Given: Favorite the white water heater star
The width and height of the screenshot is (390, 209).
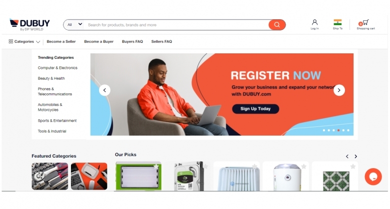Looking at the screenshot, I should [303, 167].
